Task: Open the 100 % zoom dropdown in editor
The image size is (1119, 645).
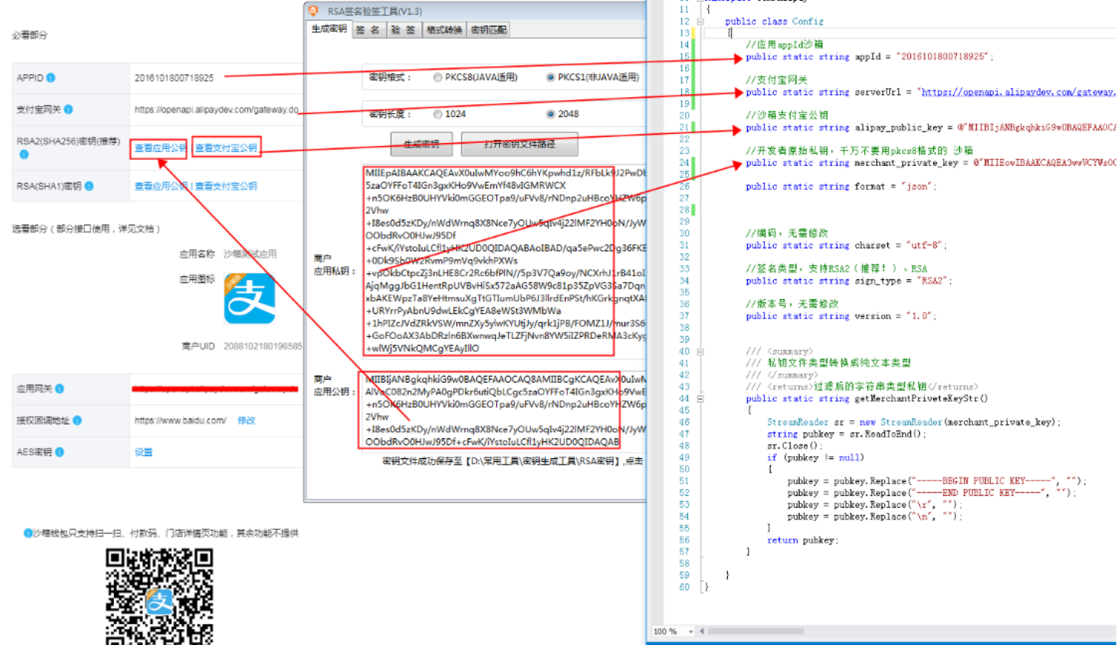Action: pyautogui.click(x=690, y=631)
